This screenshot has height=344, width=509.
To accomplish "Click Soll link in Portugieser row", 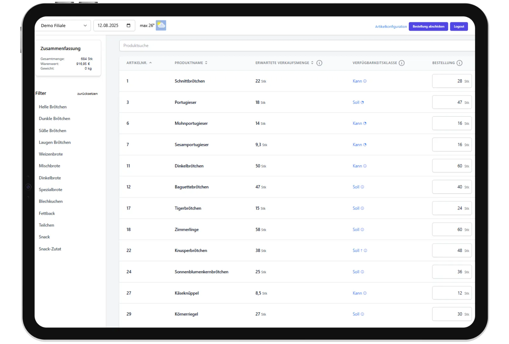I will (x=356, y=103).
